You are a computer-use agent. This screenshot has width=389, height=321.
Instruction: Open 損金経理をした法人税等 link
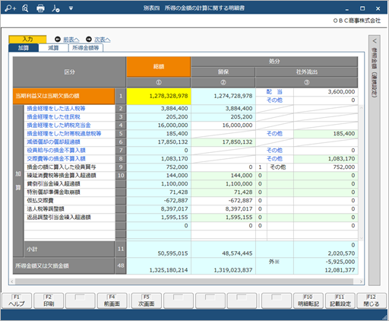[x=56, y=109]
